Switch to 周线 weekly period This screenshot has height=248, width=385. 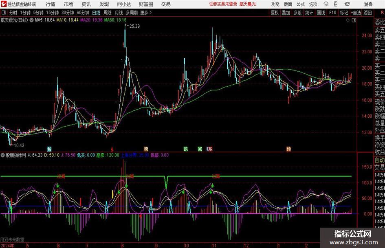point(108,13)
